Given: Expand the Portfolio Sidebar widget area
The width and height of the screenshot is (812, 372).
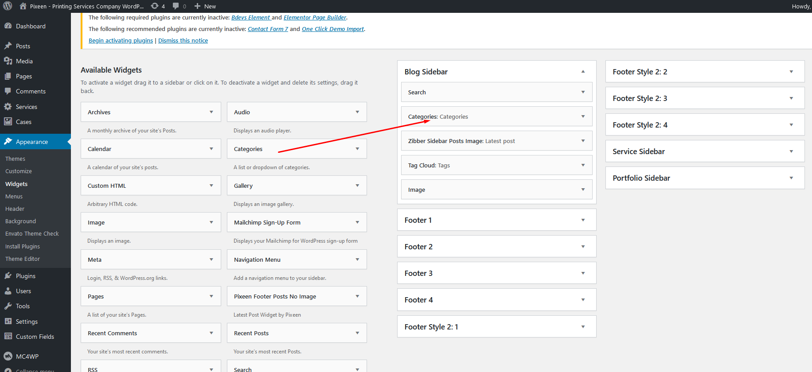Looking at the screenshot, I should (x=791, y=178).
